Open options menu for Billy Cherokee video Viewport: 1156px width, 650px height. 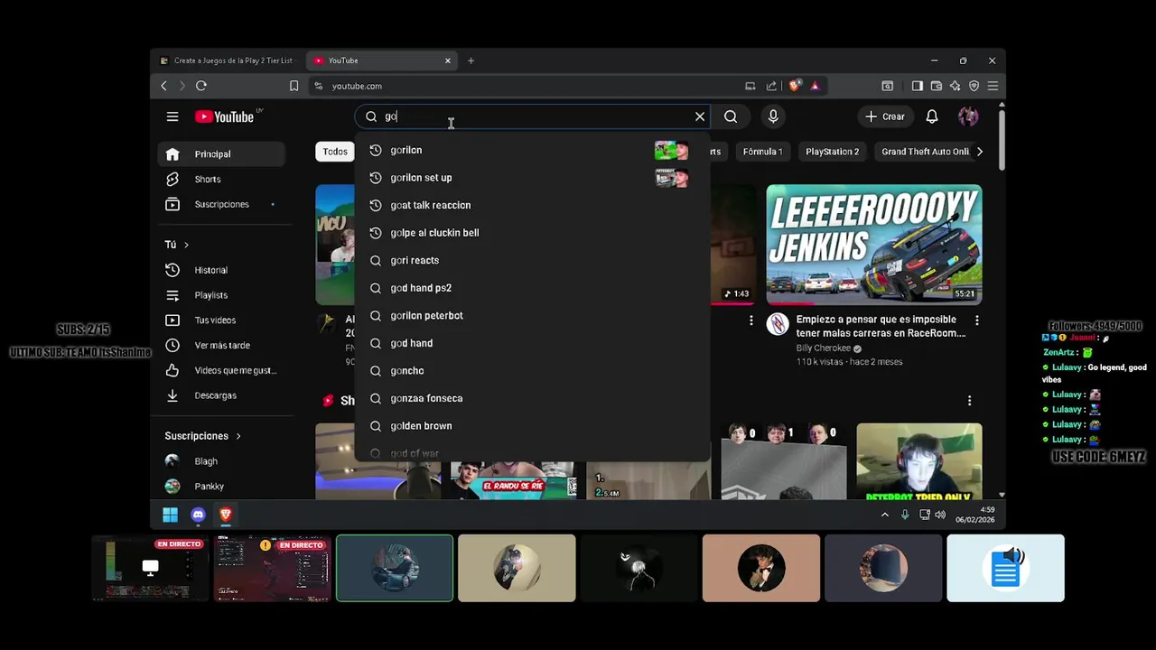pos(976,320)
